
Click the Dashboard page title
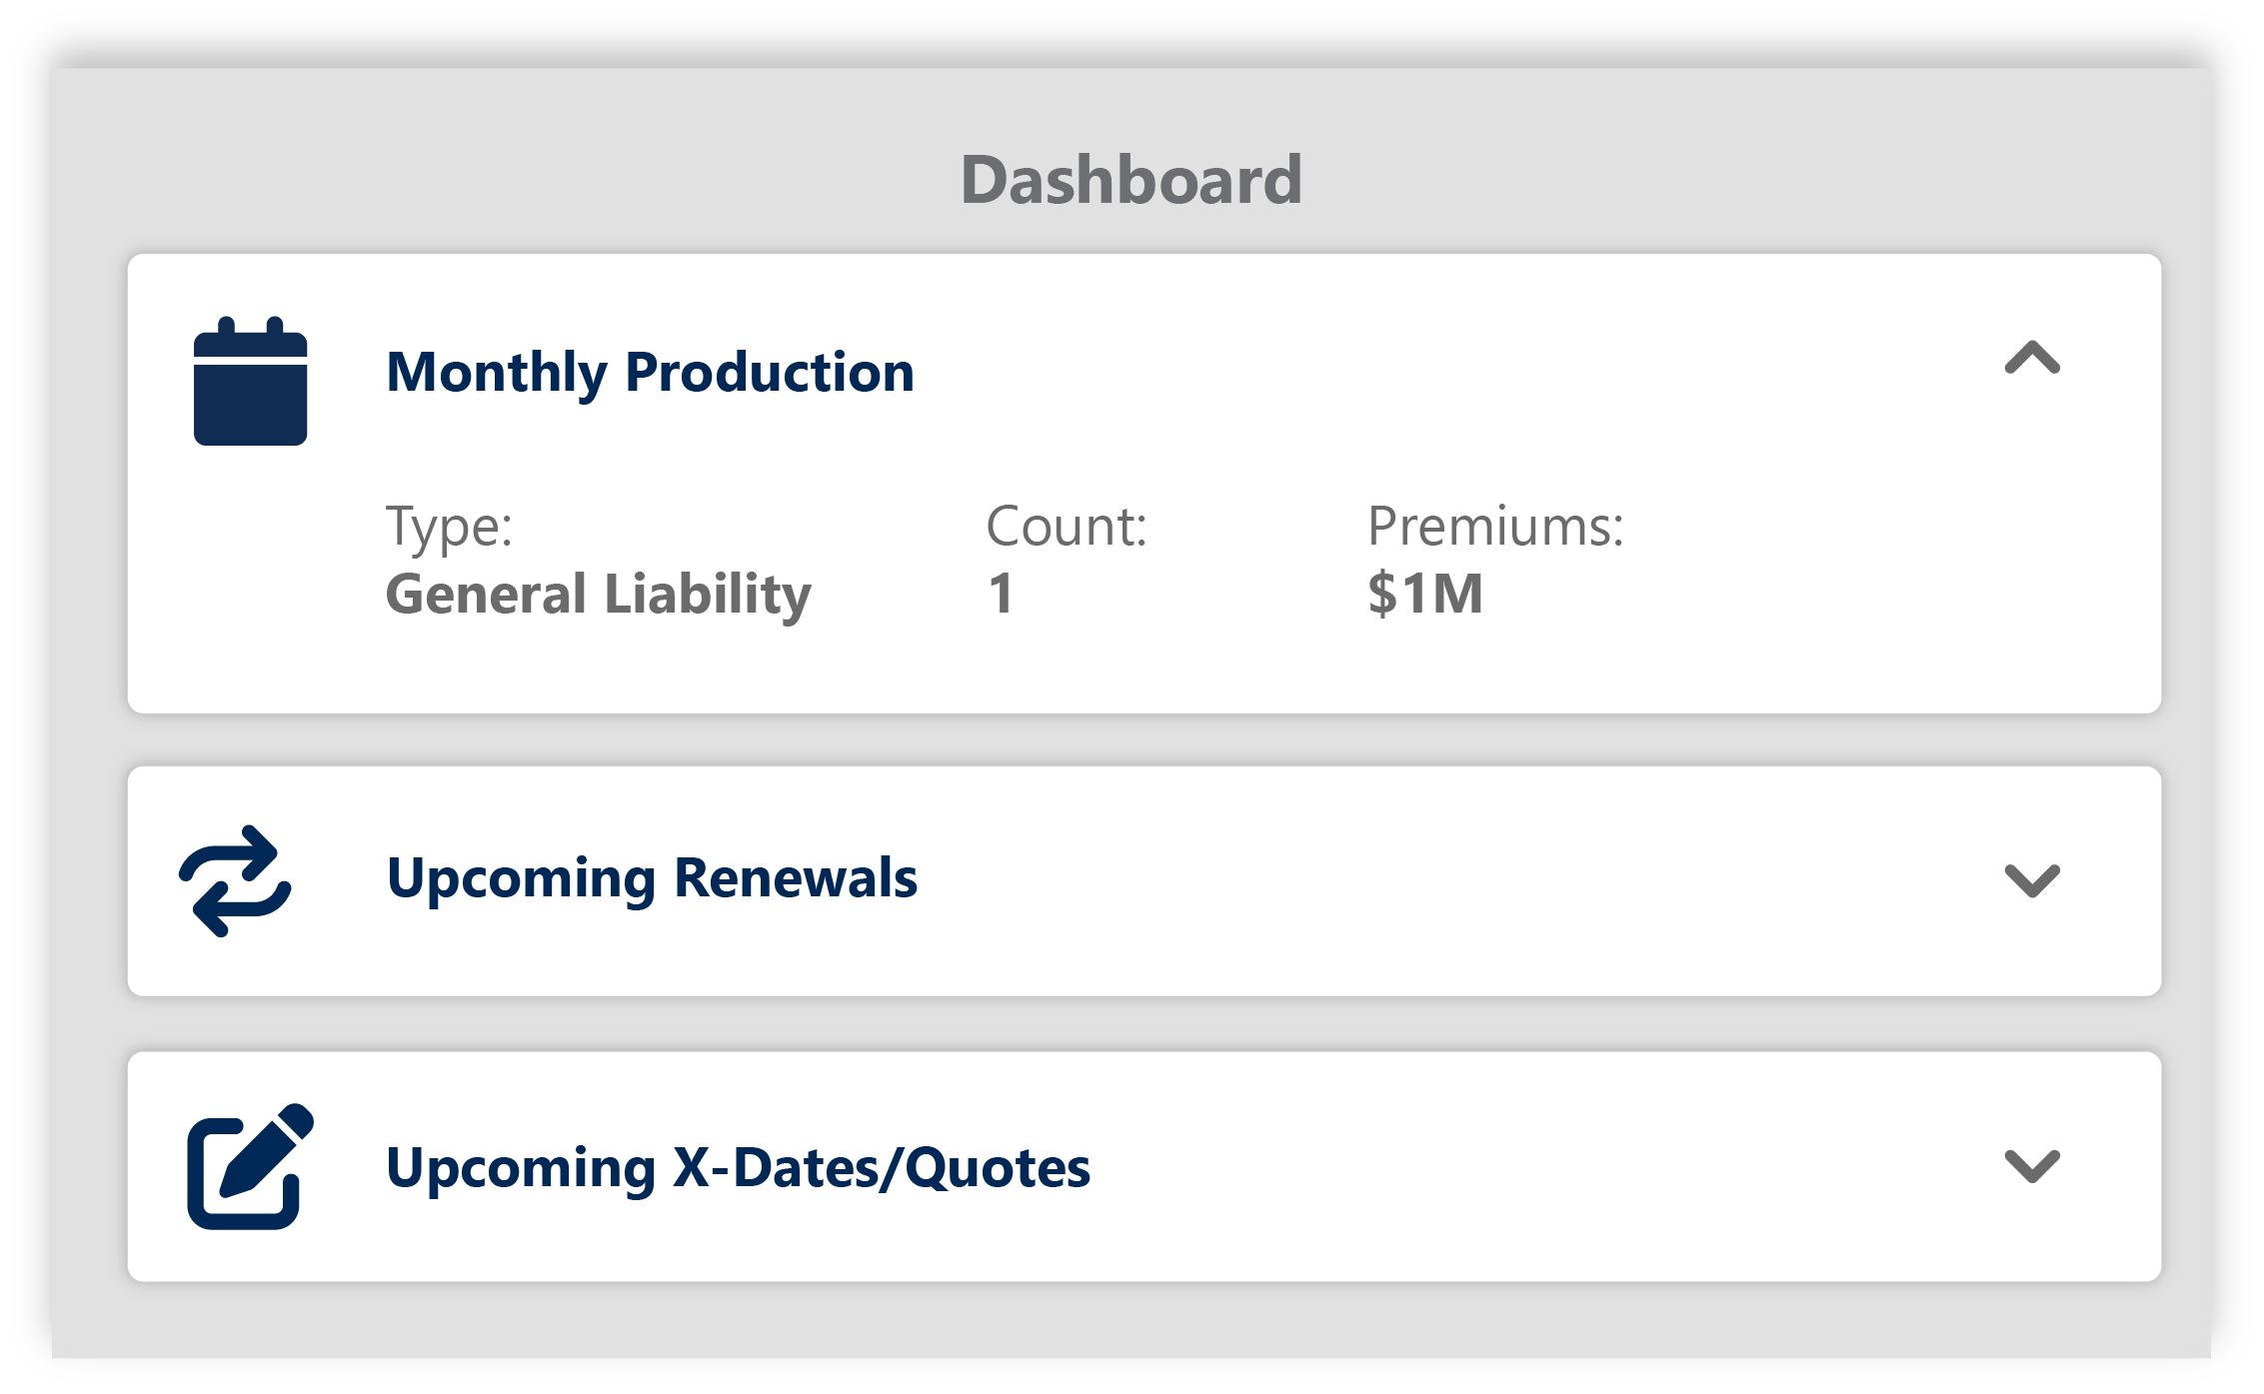1132,180
